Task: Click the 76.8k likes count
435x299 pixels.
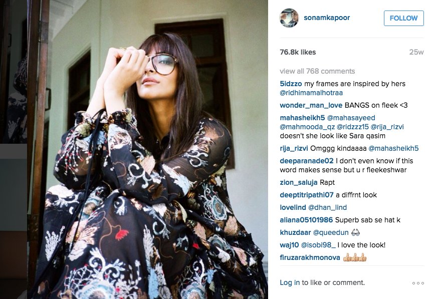Action: pos(298,52)
